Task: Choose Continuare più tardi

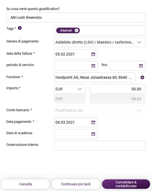Action: point(76,184)
